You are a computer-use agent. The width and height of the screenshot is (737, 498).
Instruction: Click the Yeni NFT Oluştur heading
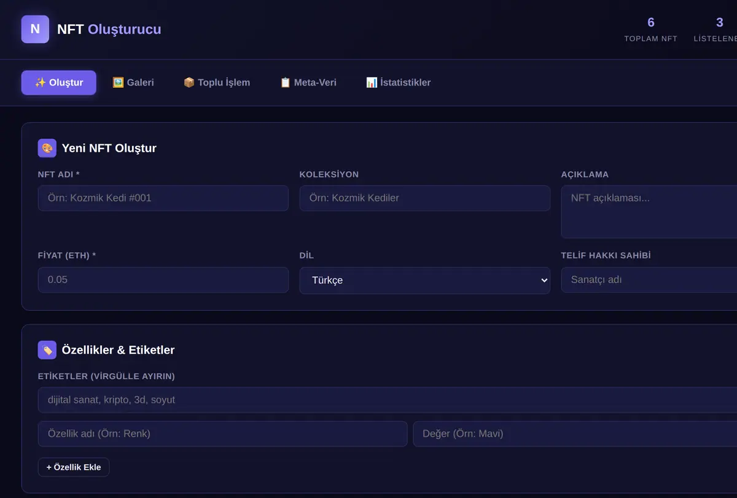(x=109, y=148)
